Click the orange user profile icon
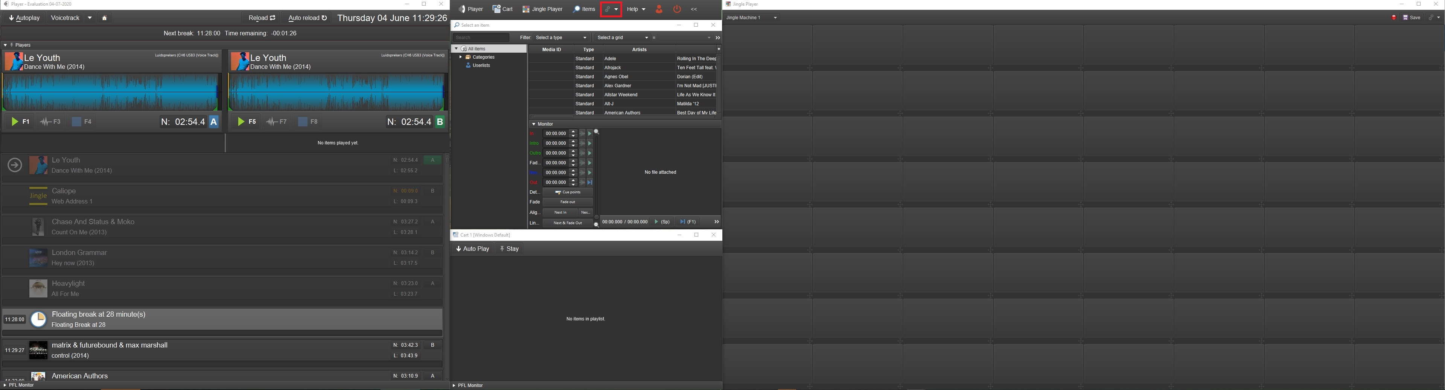The image size is (1445, 390). pyautogui.click(x=659, y=9)
